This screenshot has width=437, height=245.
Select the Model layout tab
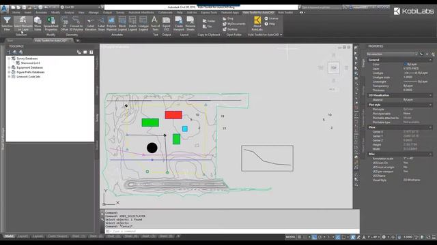9,236
